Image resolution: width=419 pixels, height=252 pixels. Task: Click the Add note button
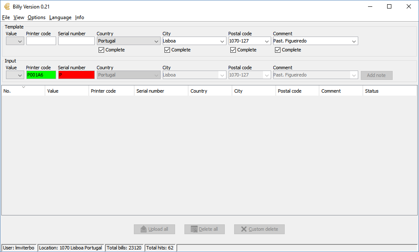(377, 75)
